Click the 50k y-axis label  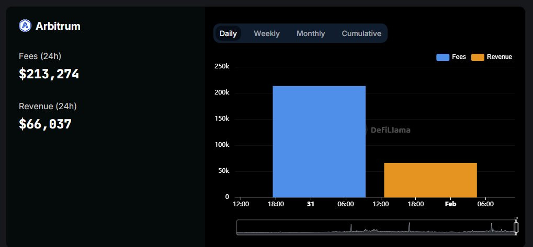coord(223,171)
